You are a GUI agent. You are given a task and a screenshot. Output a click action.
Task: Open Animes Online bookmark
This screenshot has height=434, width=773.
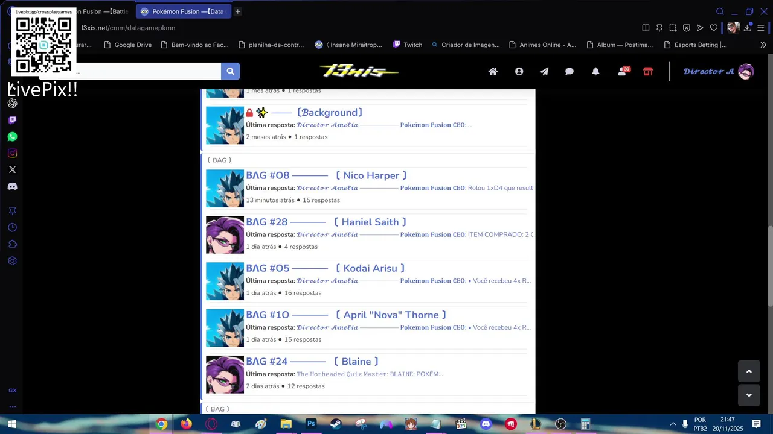(543, 45)
